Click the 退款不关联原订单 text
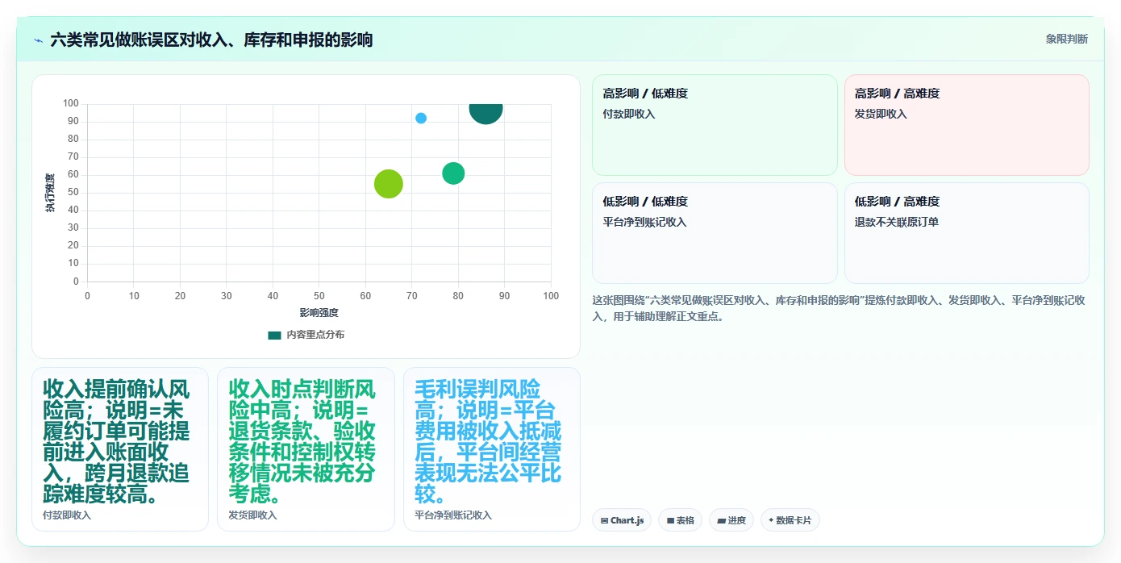The image size is (1121, 563). [897, 223]
